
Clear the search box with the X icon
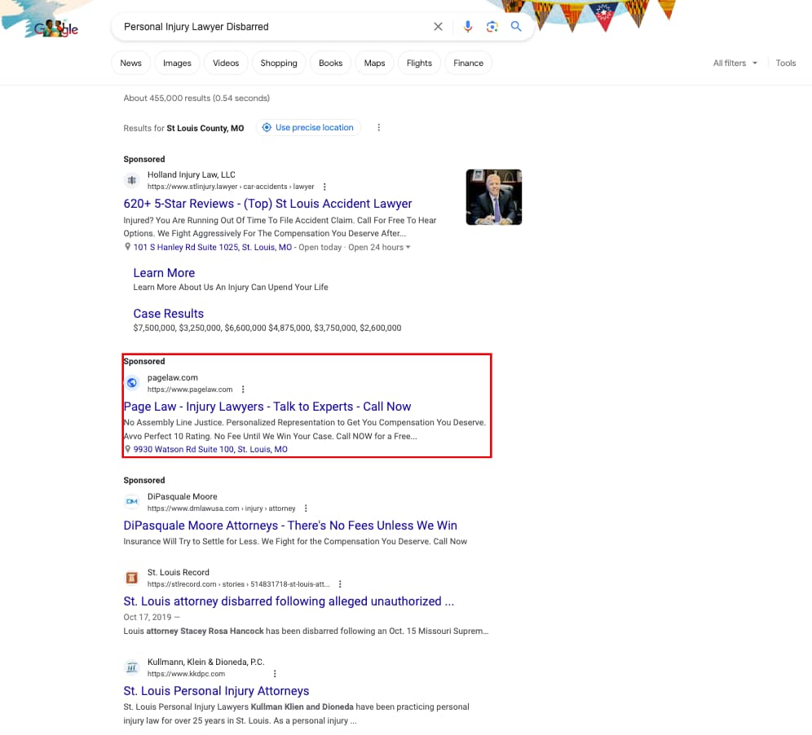click(x=438, y=26)
